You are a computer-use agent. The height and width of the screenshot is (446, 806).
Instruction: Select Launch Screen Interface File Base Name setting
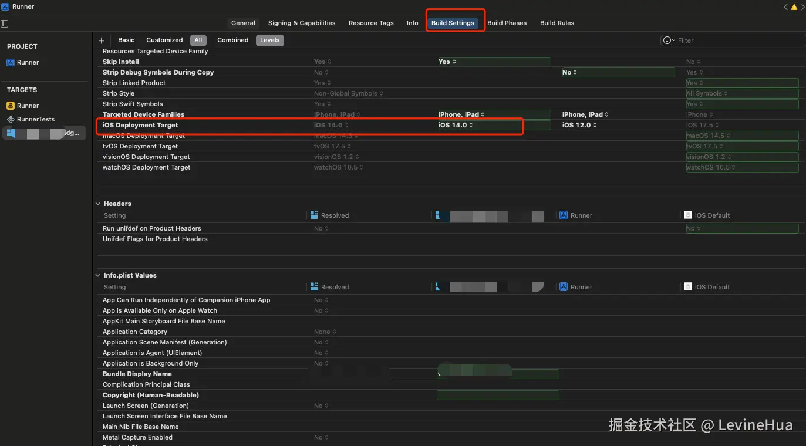coord(165,416)
